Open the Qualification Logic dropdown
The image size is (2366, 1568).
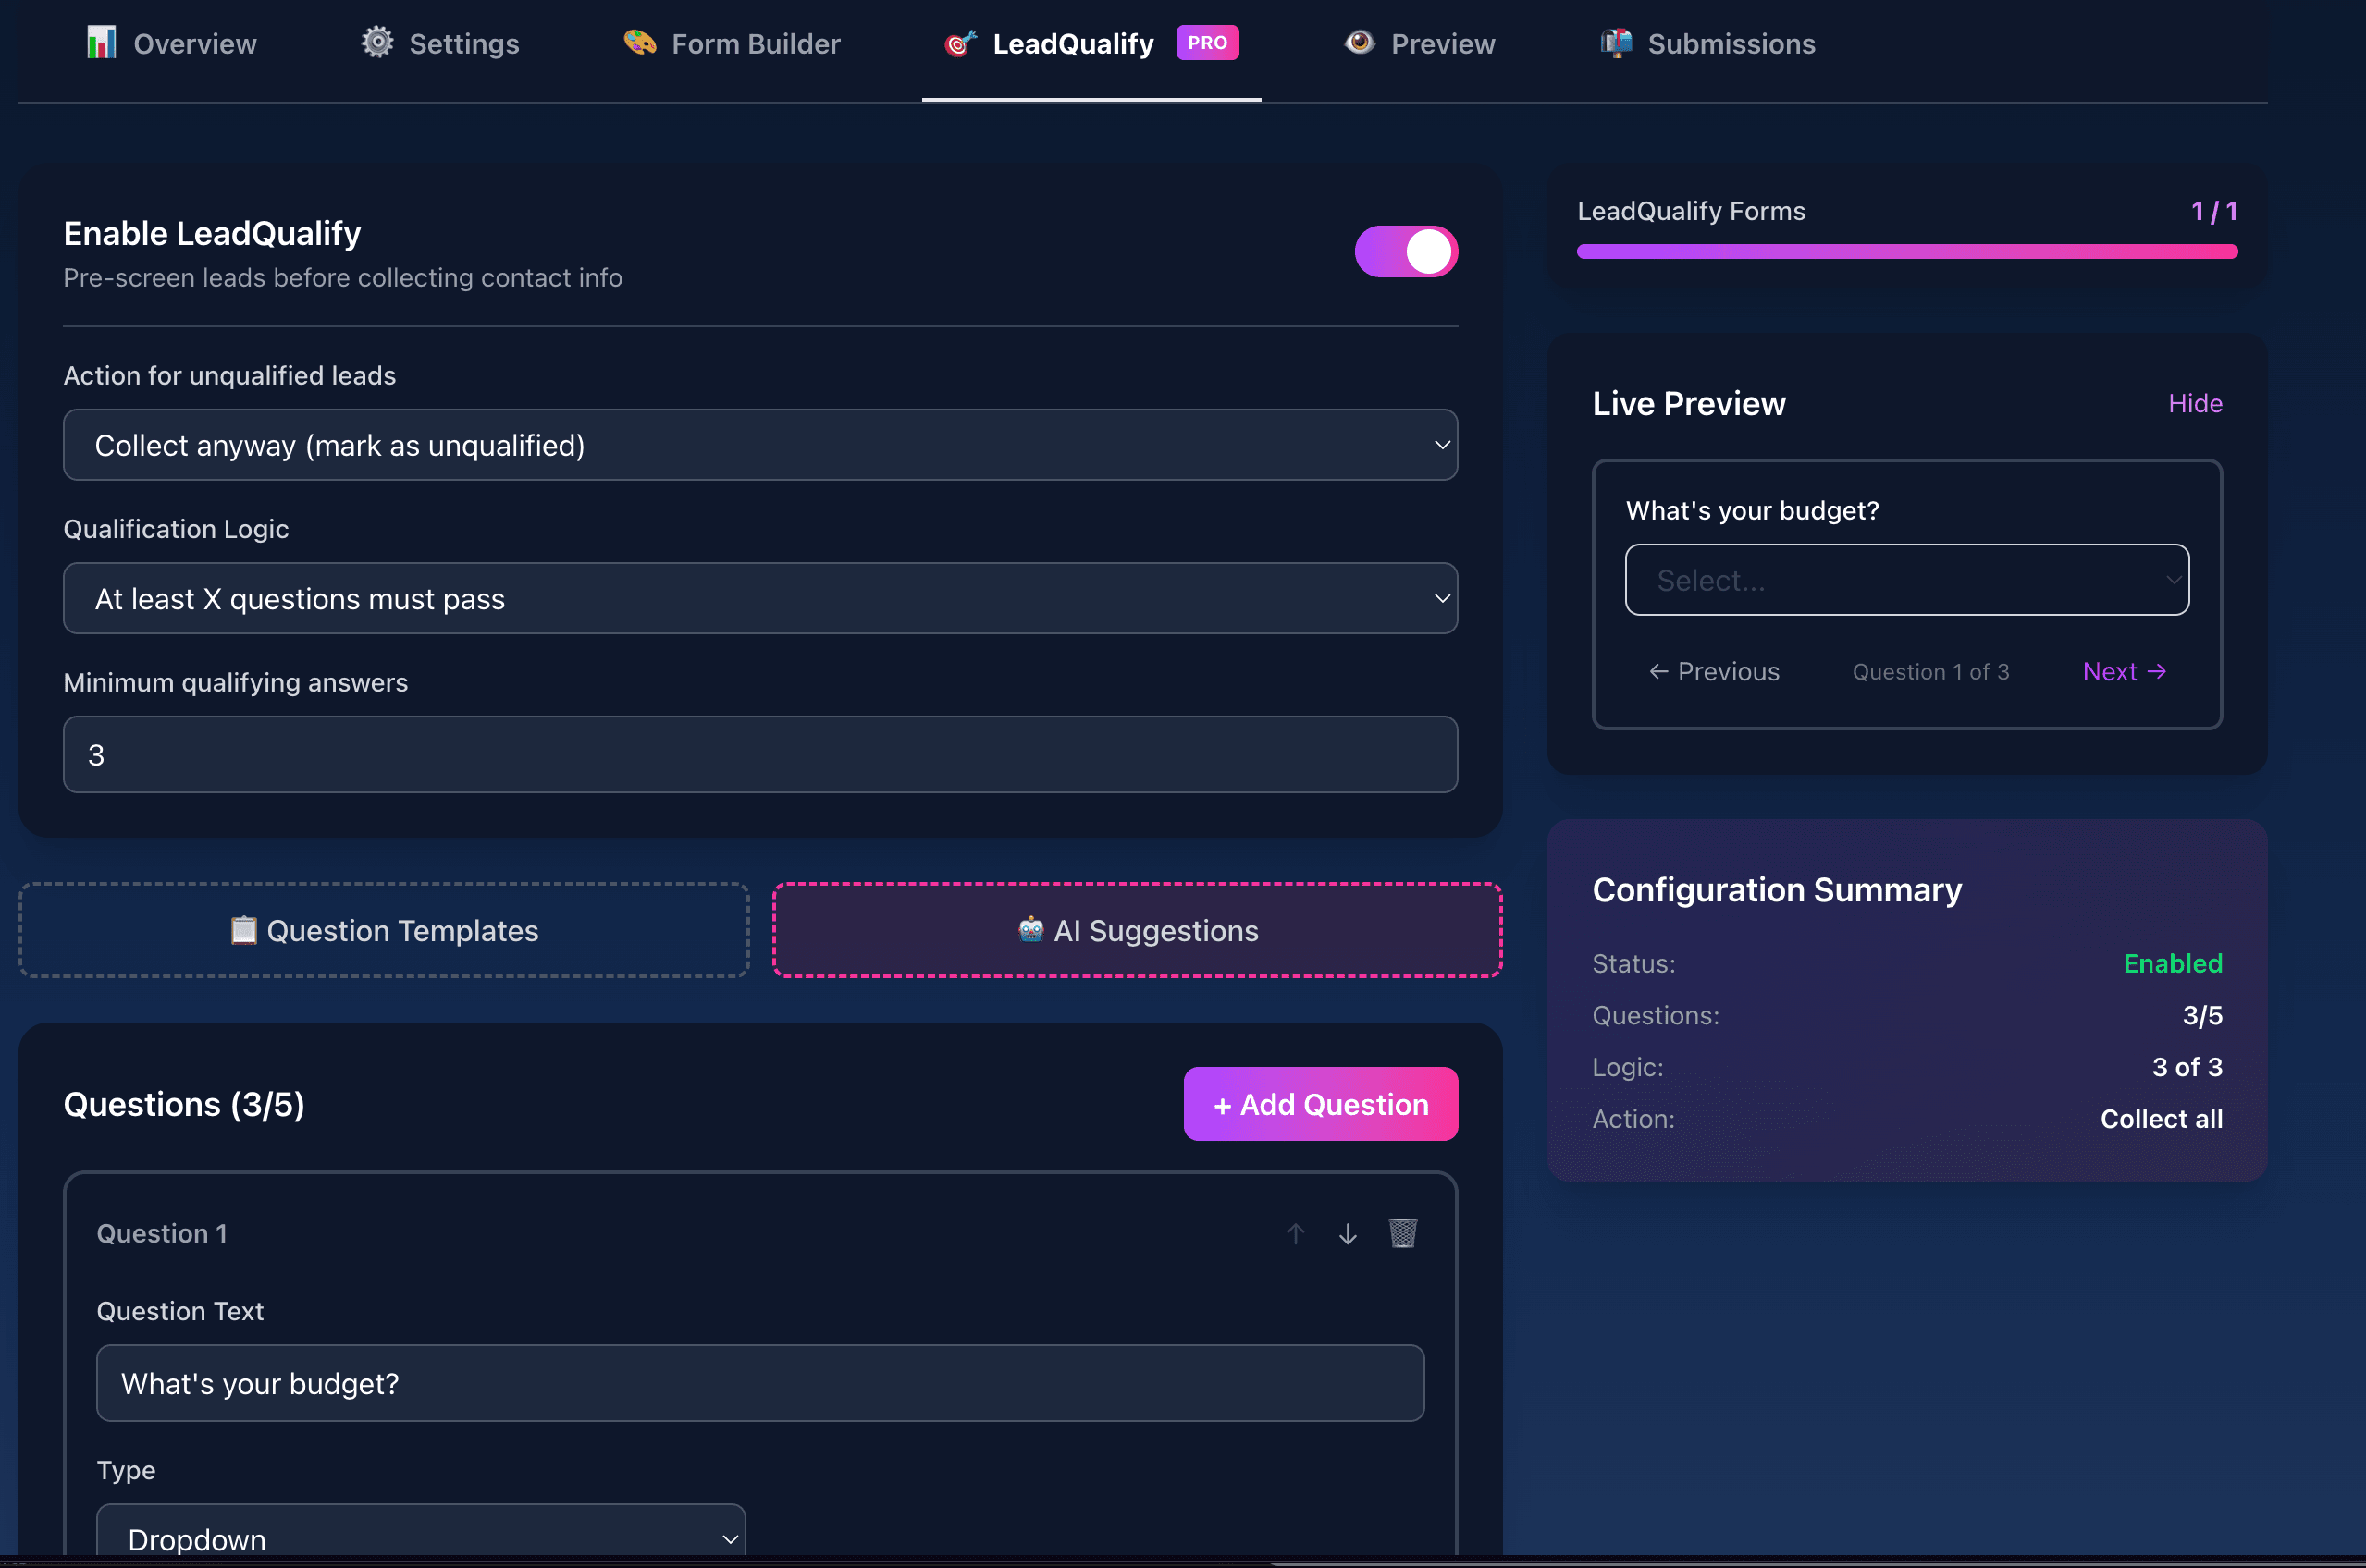pyautogui.click(x=760, y=598)
